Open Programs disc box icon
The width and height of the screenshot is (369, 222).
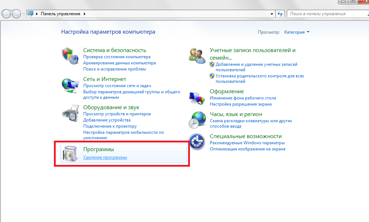click(x=70, y=153)
